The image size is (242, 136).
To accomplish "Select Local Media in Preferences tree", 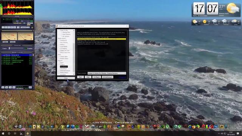I will (x=64, y=46).
